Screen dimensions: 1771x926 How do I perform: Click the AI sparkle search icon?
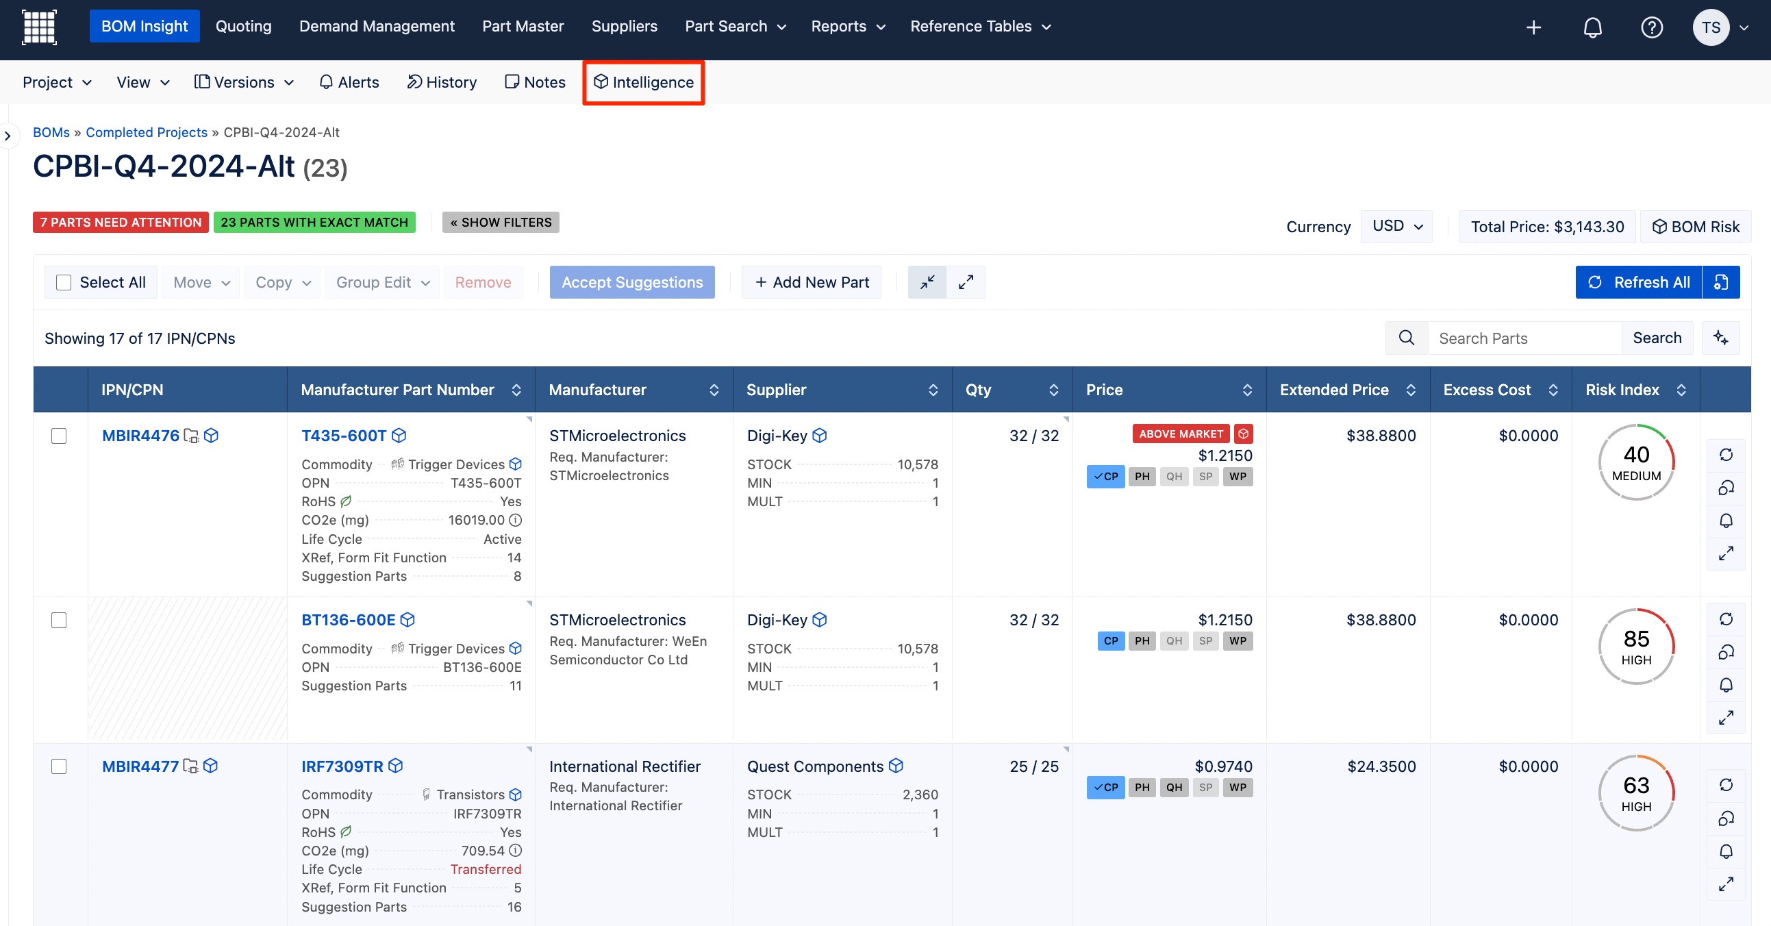pos(1721,338)
